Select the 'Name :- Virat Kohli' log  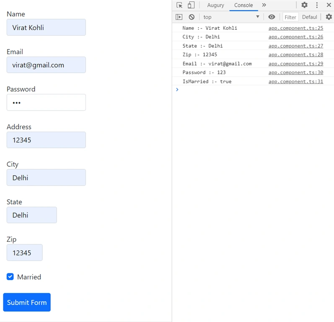pos(210,28)
